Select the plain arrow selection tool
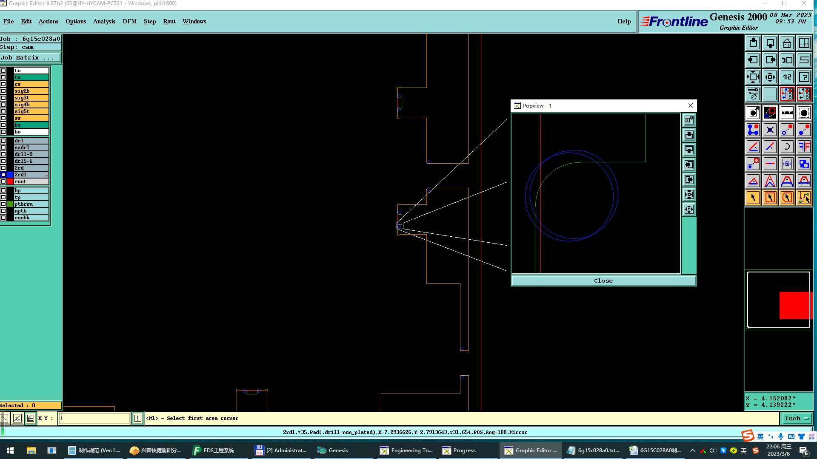 (753, 198)
